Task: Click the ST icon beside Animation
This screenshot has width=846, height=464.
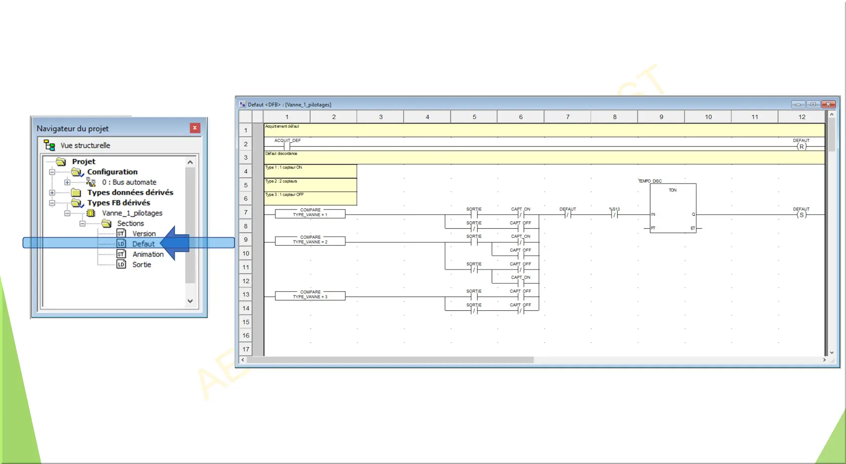Action: tap(121, 254)
